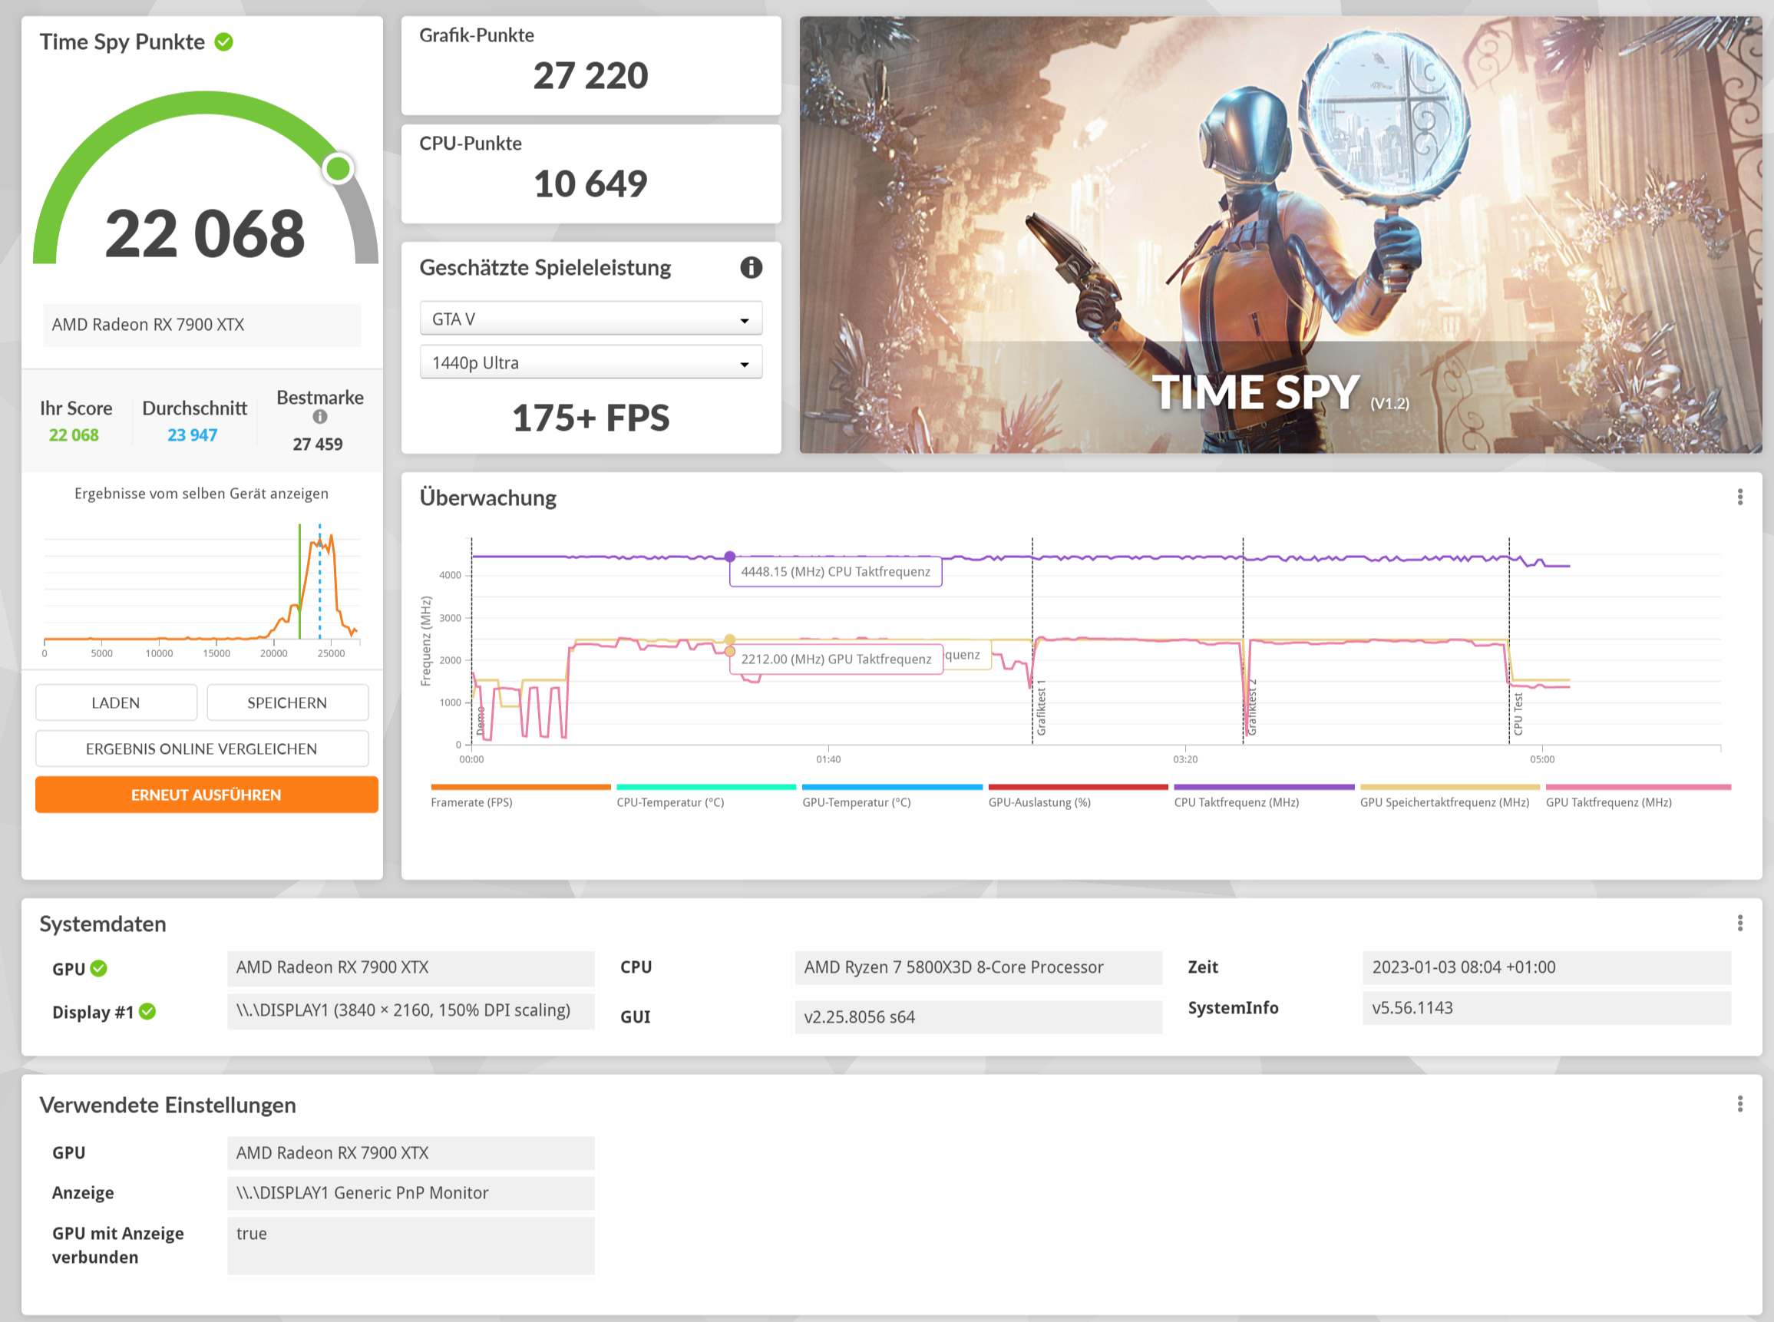Toggle the CPU Taktfrequenz graph legend

[x=1237, y=801]
